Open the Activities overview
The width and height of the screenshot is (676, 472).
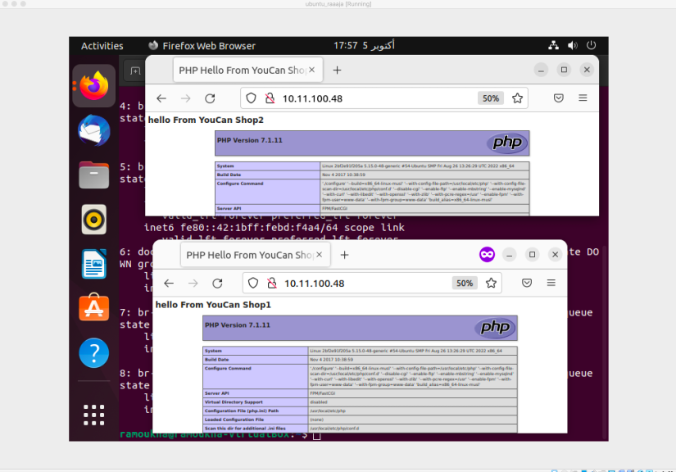102,46
